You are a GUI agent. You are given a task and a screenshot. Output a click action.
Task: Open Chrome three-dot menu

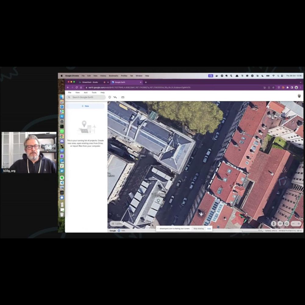point(301,88)
